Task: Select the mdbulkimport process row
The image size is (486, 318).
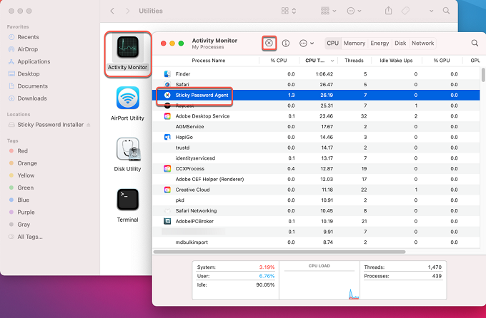Action: pyautogui.click(x=316, y=242)
